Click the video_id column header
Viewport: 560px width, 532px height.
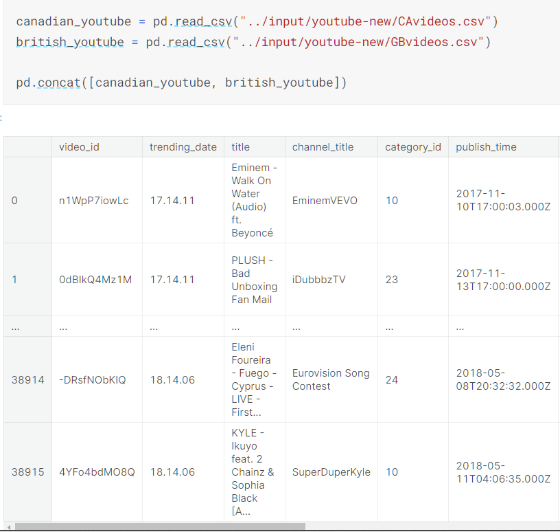(79, 147)
